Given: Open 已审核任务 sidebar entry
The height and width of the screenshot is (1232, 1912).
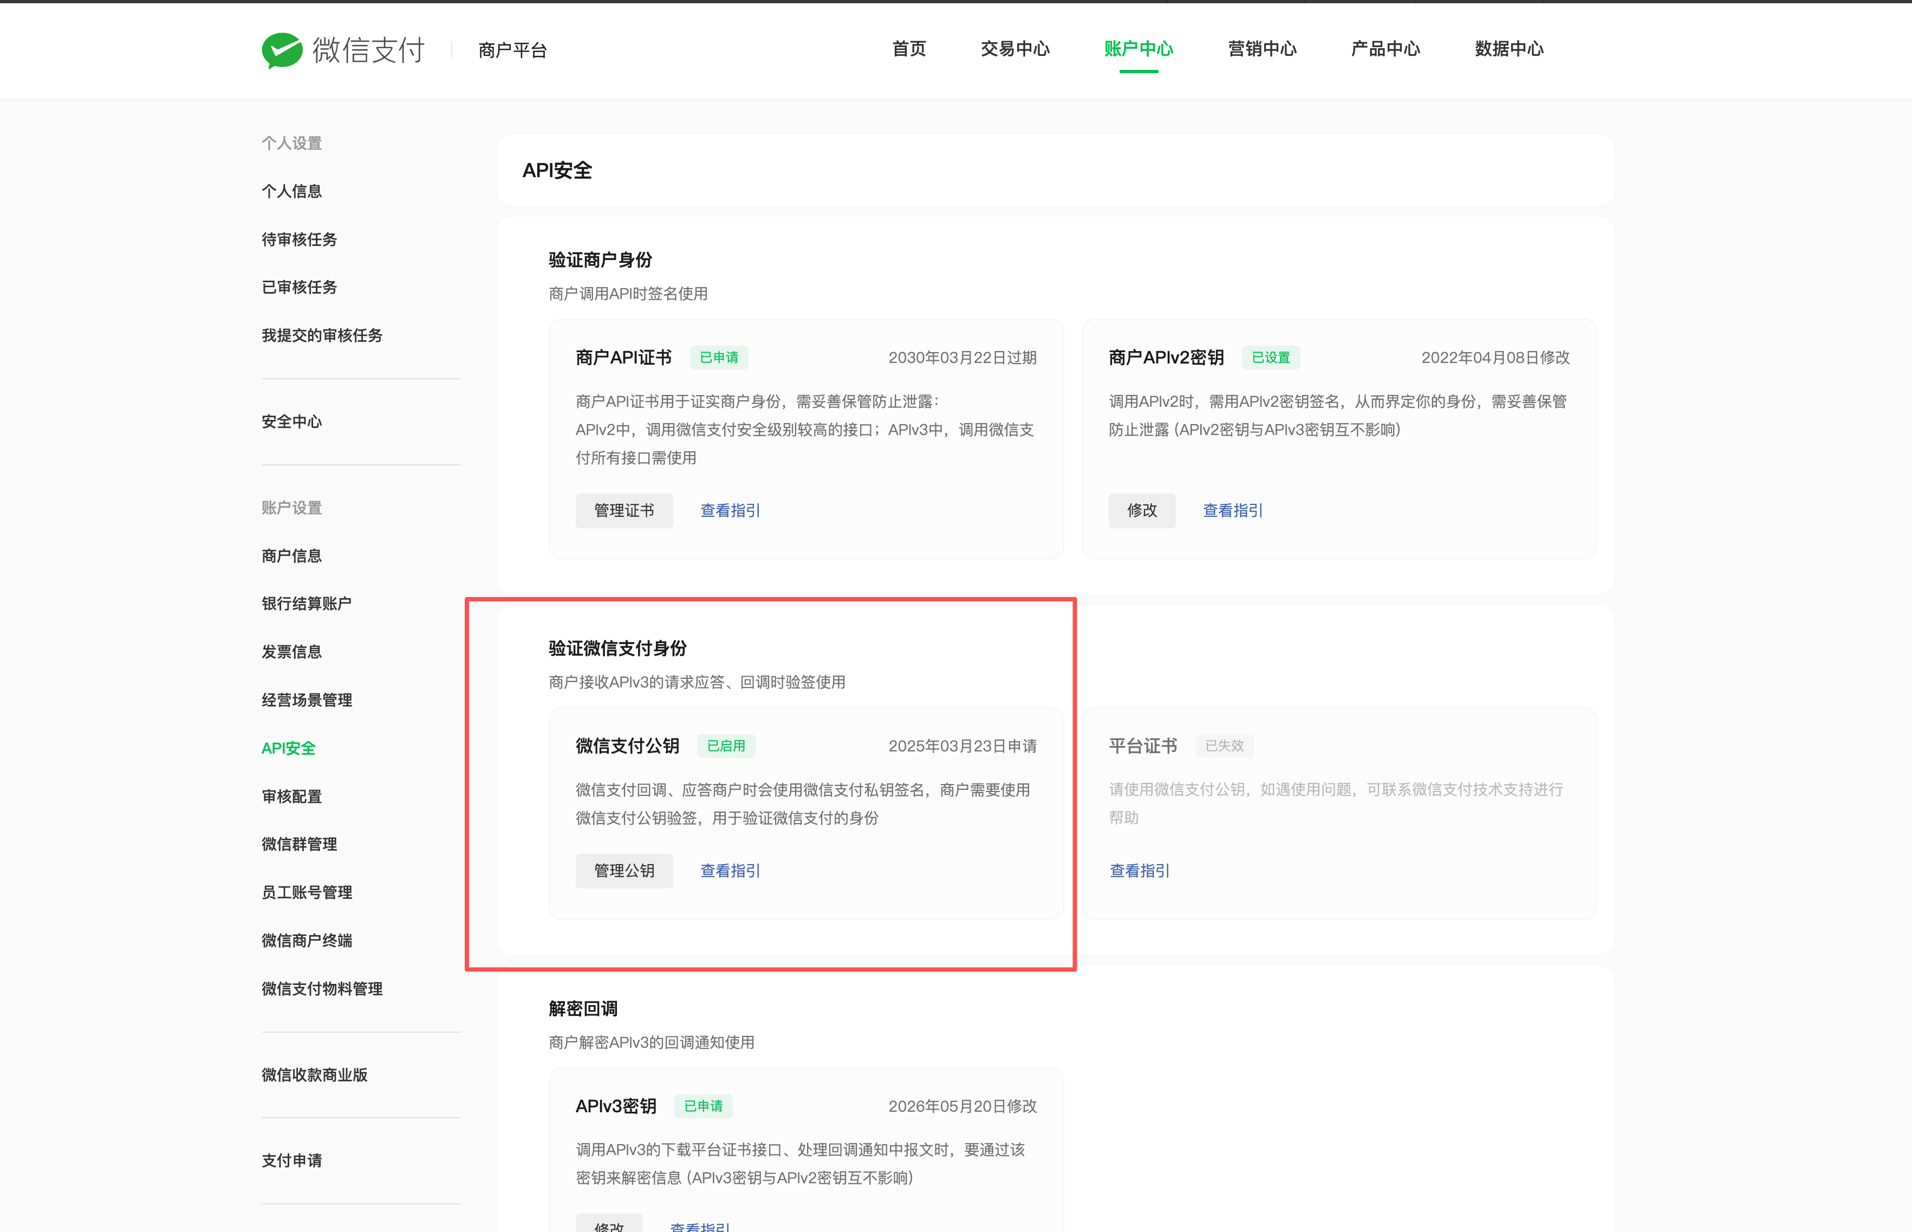Looking at the screenshot, I should pyautogui.click(x=299, y=287).
